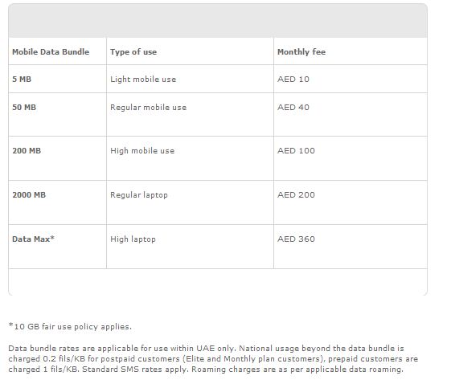Click the data bundle rates disclaimer paragraph
451x384 pixels.
pos(213,359)
